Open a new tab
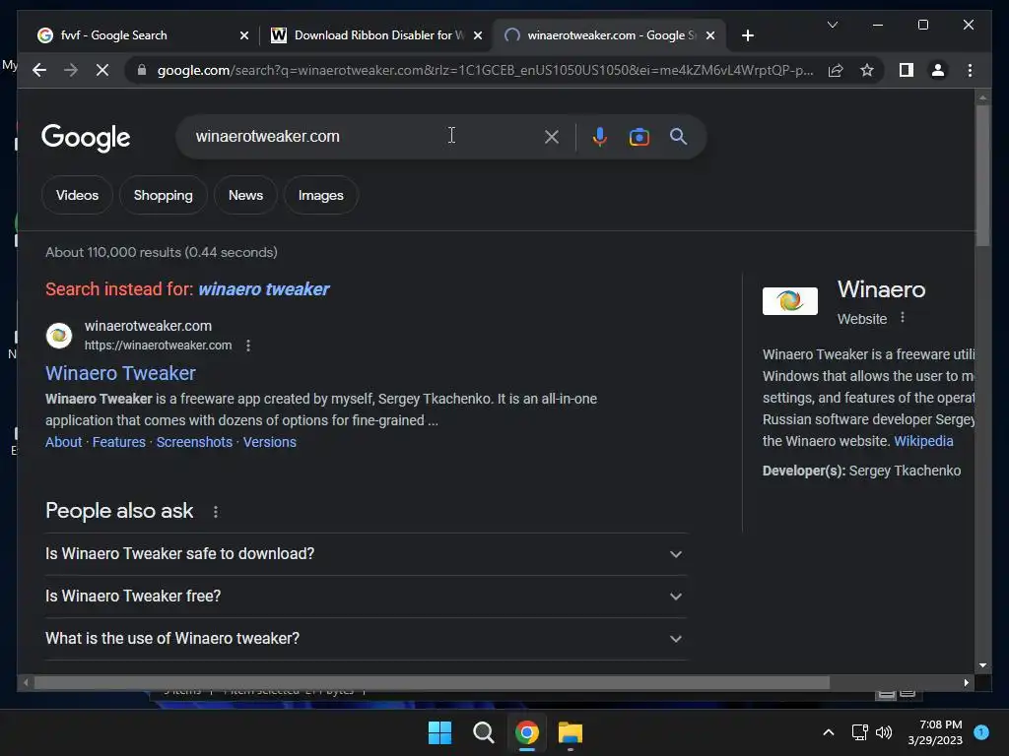This screenshot has width=1009, height=756. 747,35
